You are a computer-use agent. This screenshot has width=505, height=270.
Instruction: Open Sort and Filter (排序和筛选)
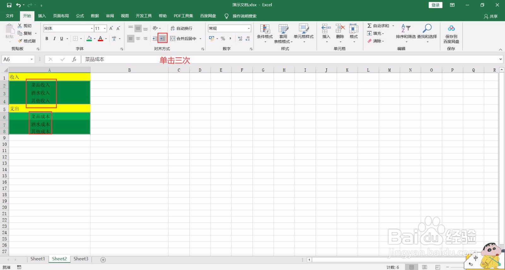tap(406, 33)
